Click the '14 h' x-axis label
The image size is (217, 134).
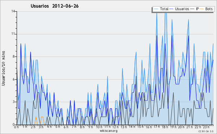click(x=132, y=127)
